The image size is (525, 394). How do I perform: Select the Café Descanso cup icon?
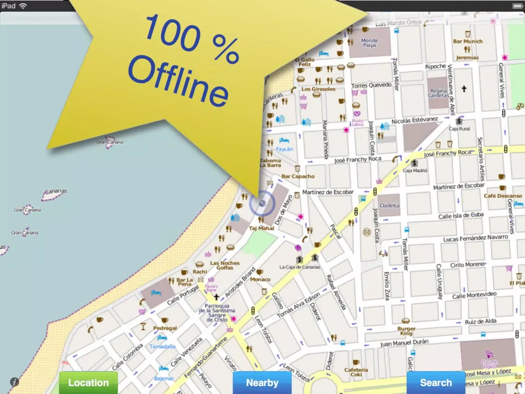click(502, 188)
